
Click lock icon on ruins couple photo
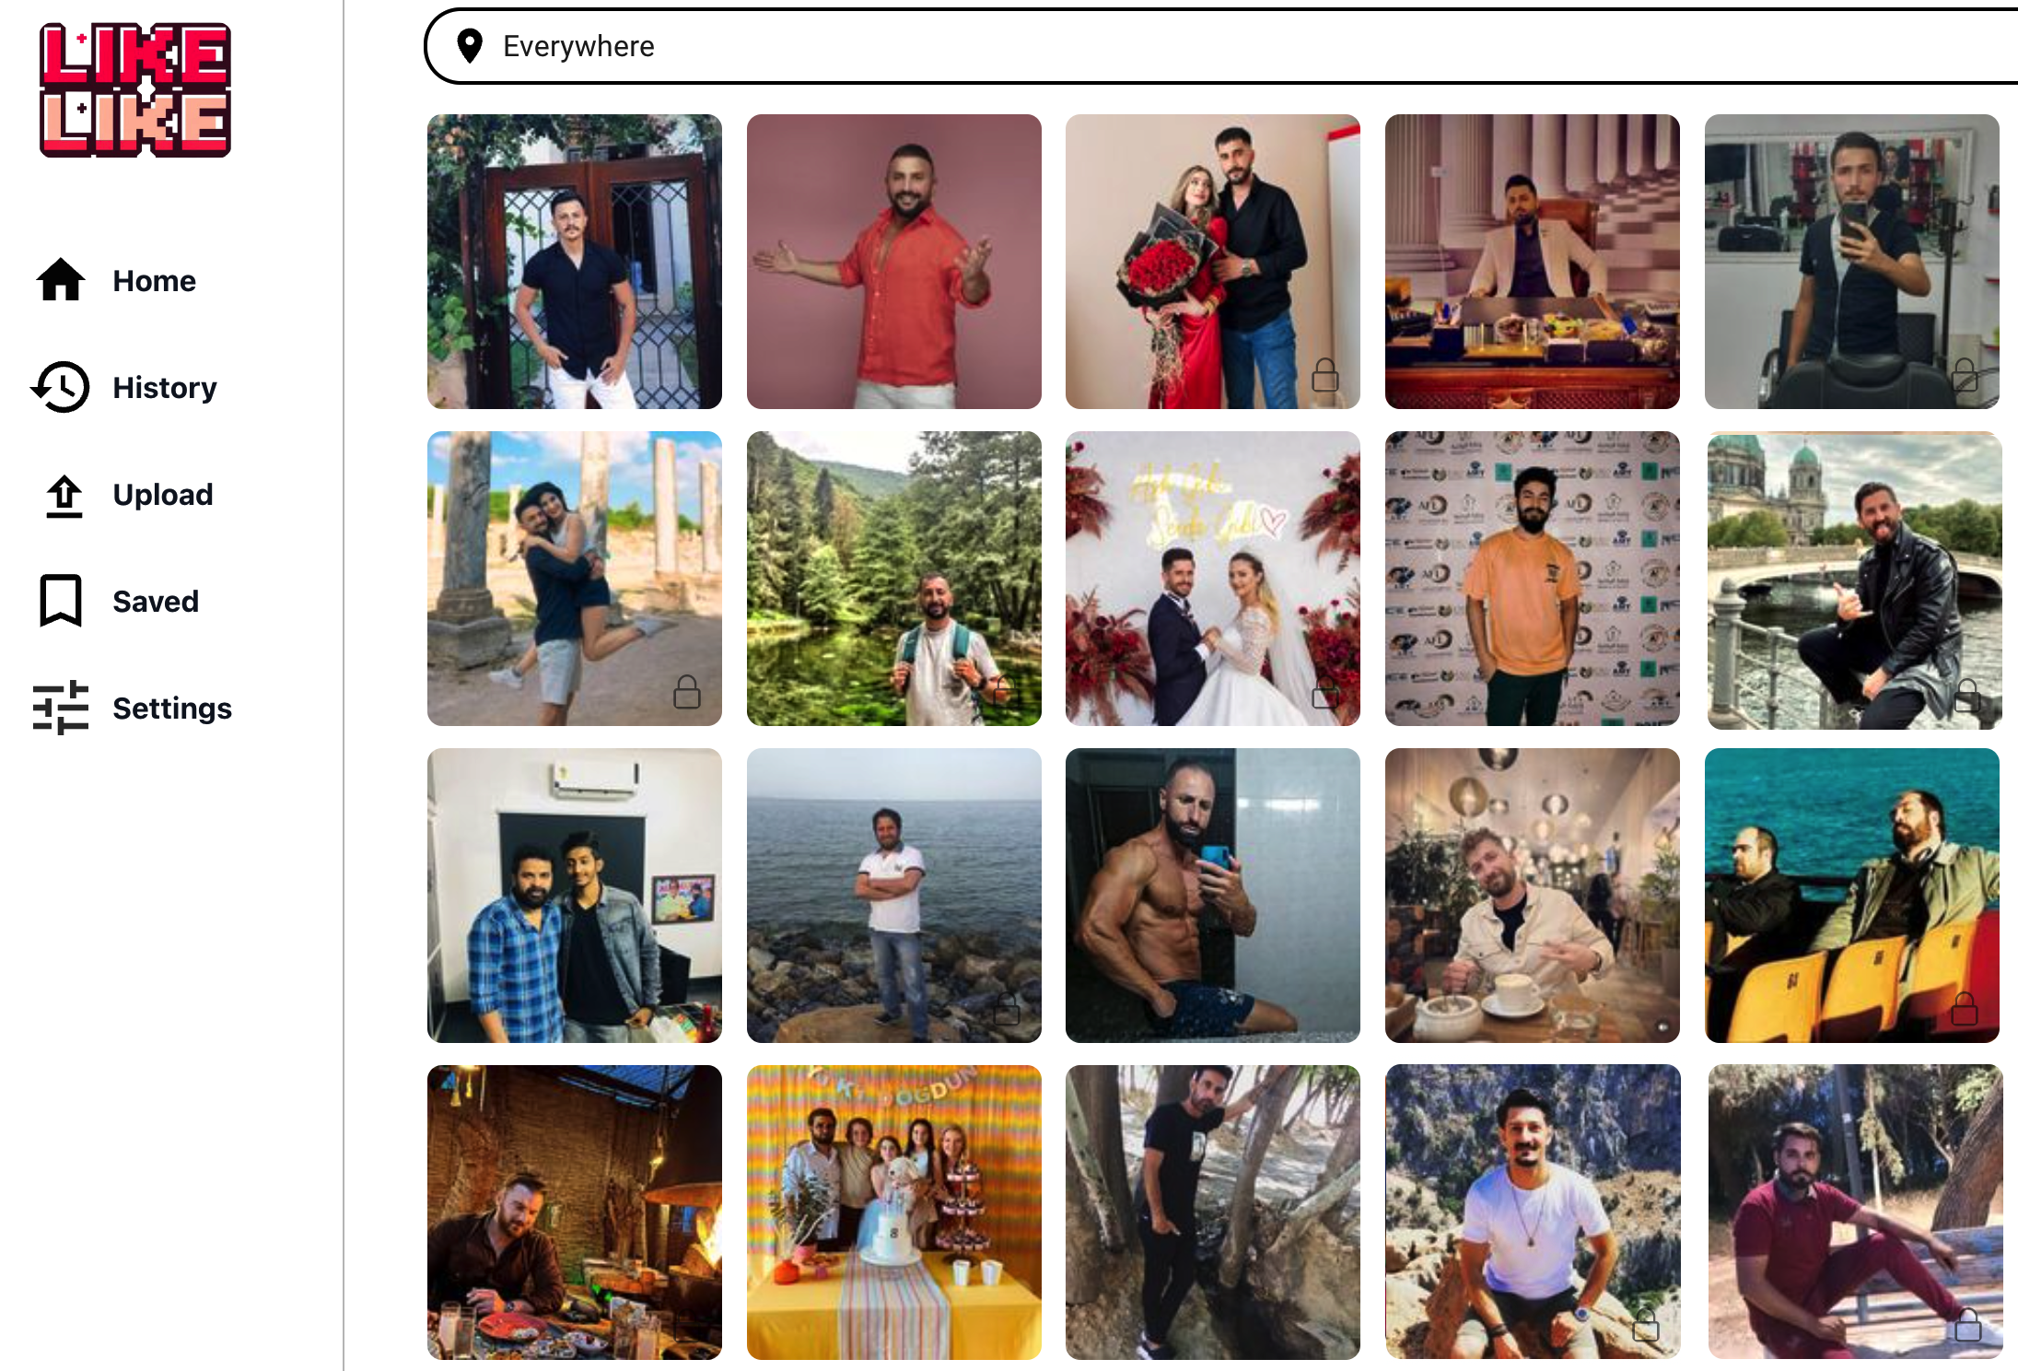(686, 691)
